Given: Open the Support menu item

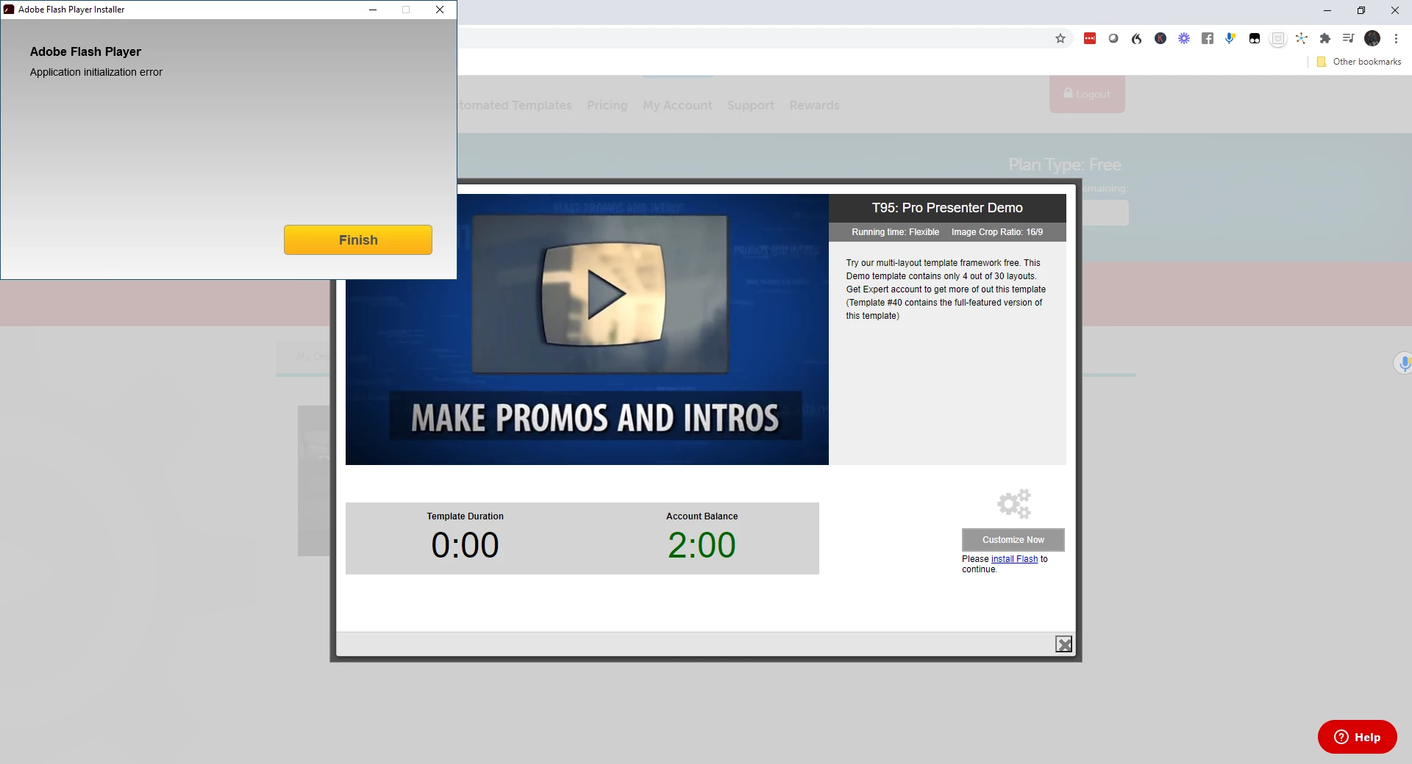Looking at the screenshot, I should click(x=751, y=105).
